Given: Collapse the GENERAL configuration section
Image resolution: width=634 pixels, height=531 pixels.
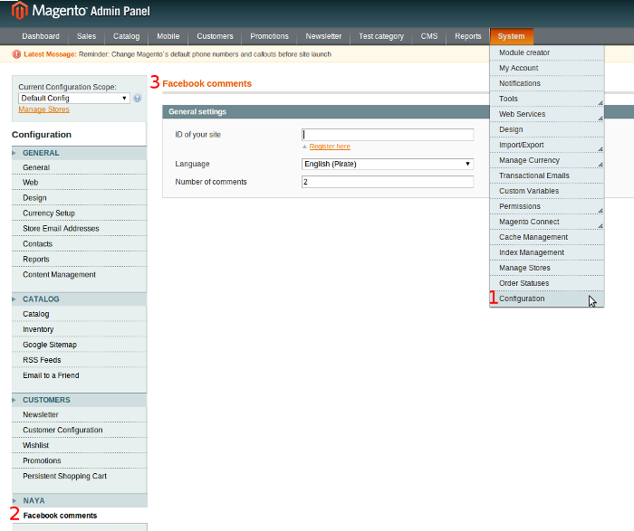Looking at the screenshot, I should coord(80,153).
